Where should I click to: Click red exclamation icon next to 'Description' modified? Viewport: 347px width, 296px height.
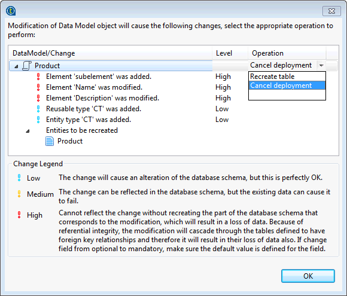[38, 98]
